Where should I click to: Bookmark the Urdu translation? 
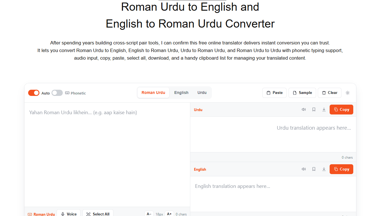click(x=314, y=110)
